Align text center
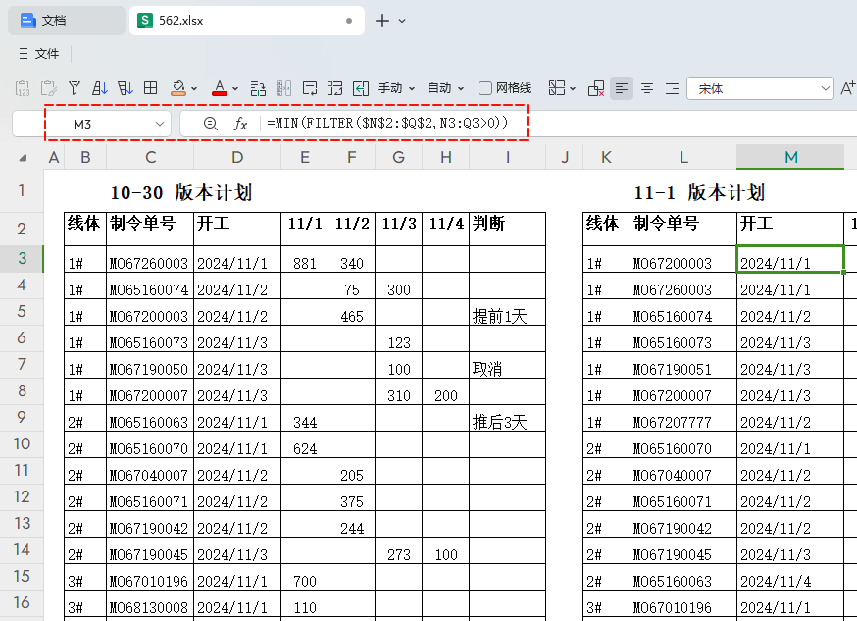Image resolution: width=857 pixels, height=621 pixels. [647, 88]
